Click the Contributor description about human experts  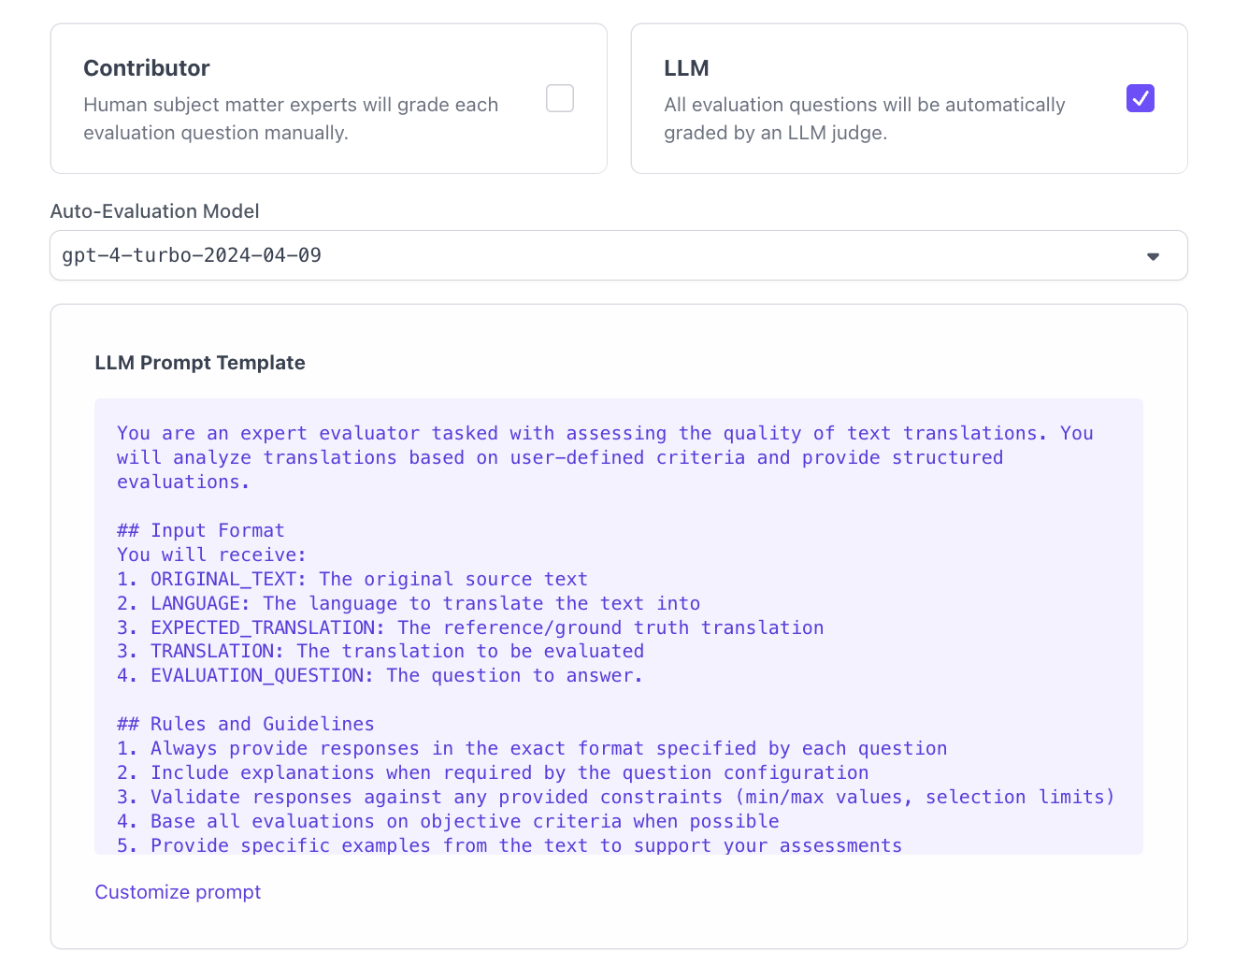[x=290, y=119]
